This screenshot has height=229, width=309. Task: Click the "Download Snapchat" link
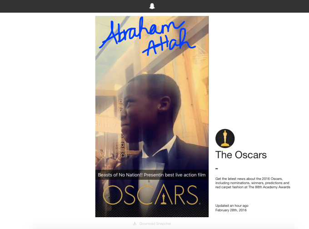click(155, 224)
